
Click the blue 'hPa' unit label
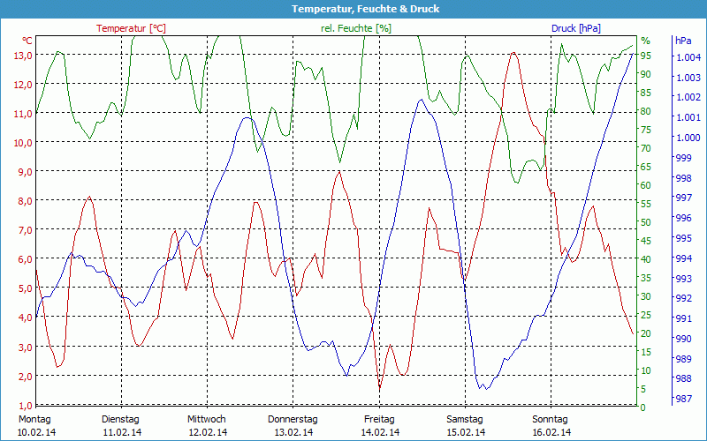point(683,41)
